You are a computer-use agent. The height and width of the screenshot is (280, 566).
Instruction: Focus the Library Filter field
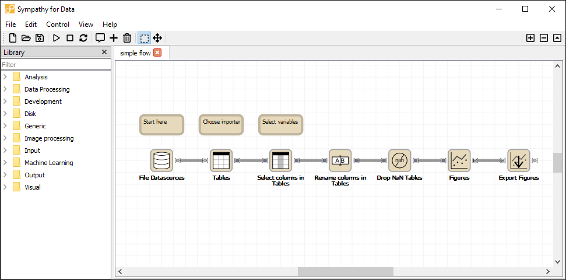click(55, 65)
